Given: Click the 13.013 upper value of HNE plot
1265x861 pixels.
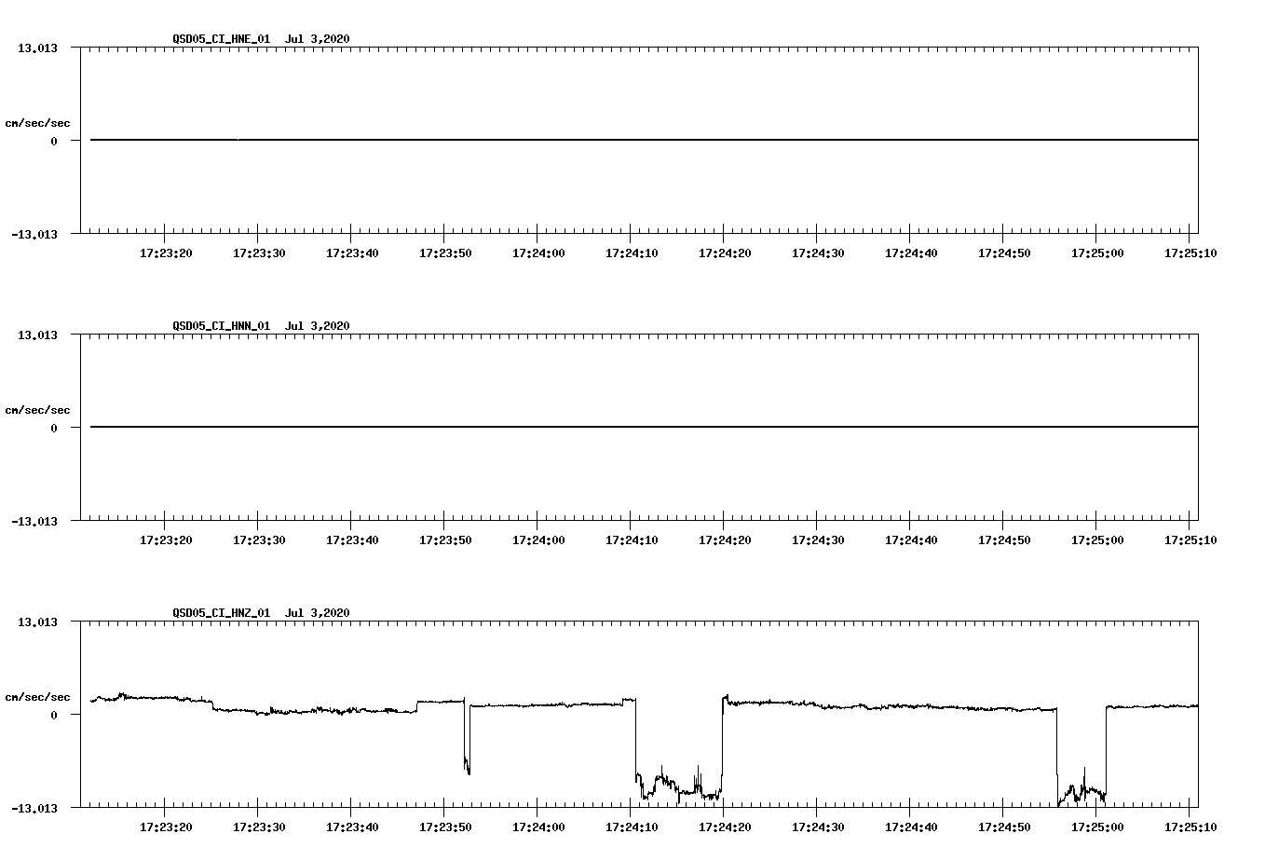Looking at the screenshot, I should click(x=37, y=48).
